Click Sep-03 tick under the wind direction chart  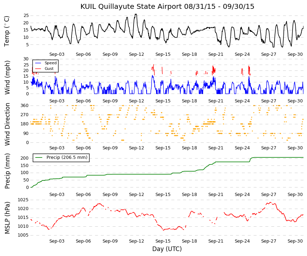57,148
